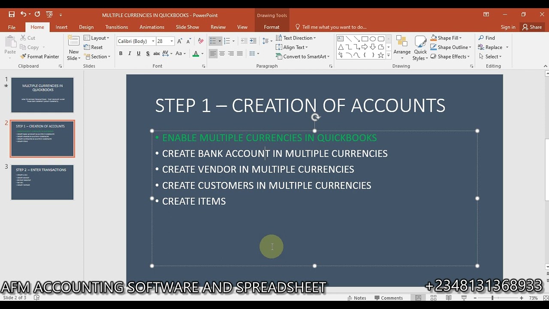
Task: Switch to the Animations tab
Action: (152, 27)
